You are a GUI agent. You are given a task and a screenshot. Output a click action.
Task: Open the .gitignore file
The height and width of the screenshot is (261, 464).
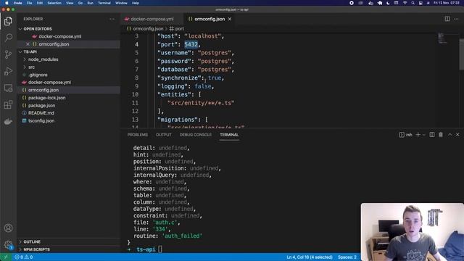pos(38,75)
